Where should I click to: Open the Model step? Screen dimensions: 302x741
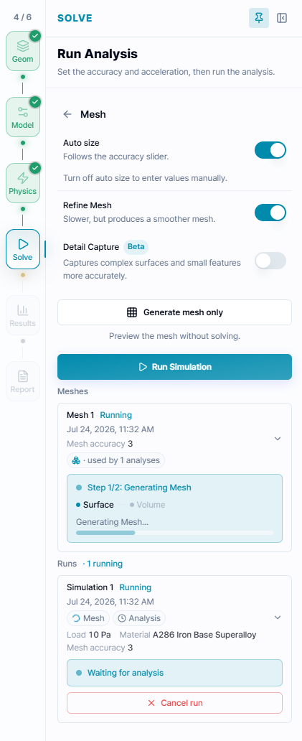(23, 117)
